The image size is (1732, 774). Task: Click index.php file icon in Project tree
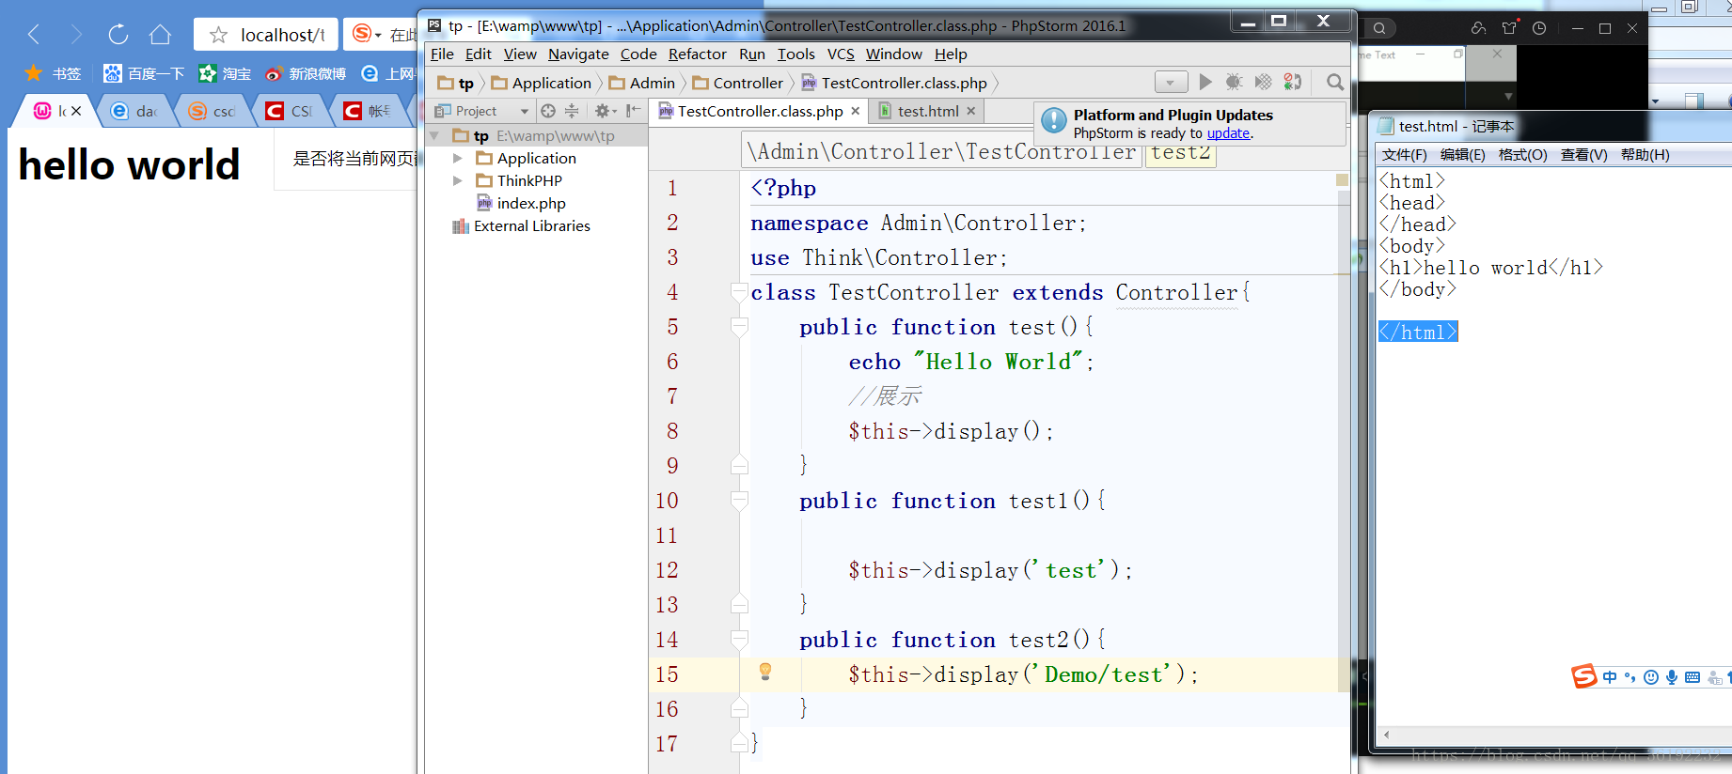(484, 203)
